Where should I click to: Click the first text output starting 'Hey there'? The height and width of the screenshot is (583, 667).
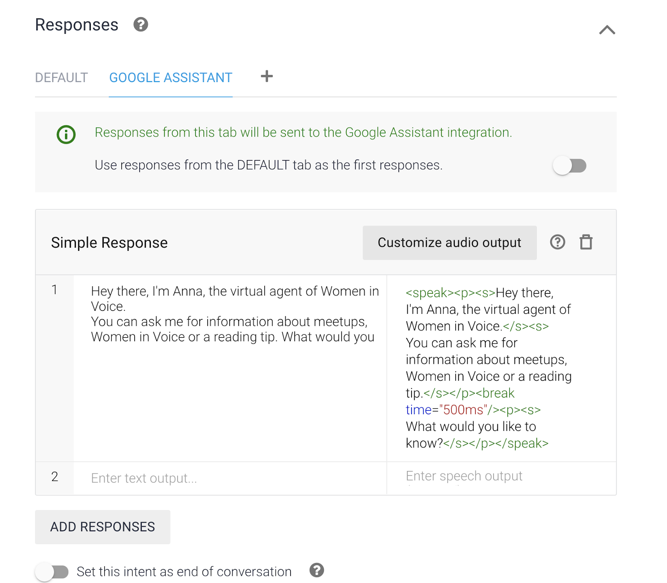233,314
